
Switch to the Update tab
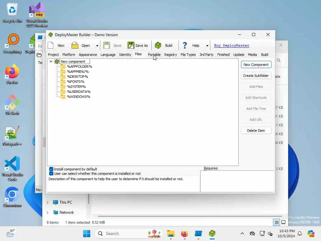[x=239, y=55]
